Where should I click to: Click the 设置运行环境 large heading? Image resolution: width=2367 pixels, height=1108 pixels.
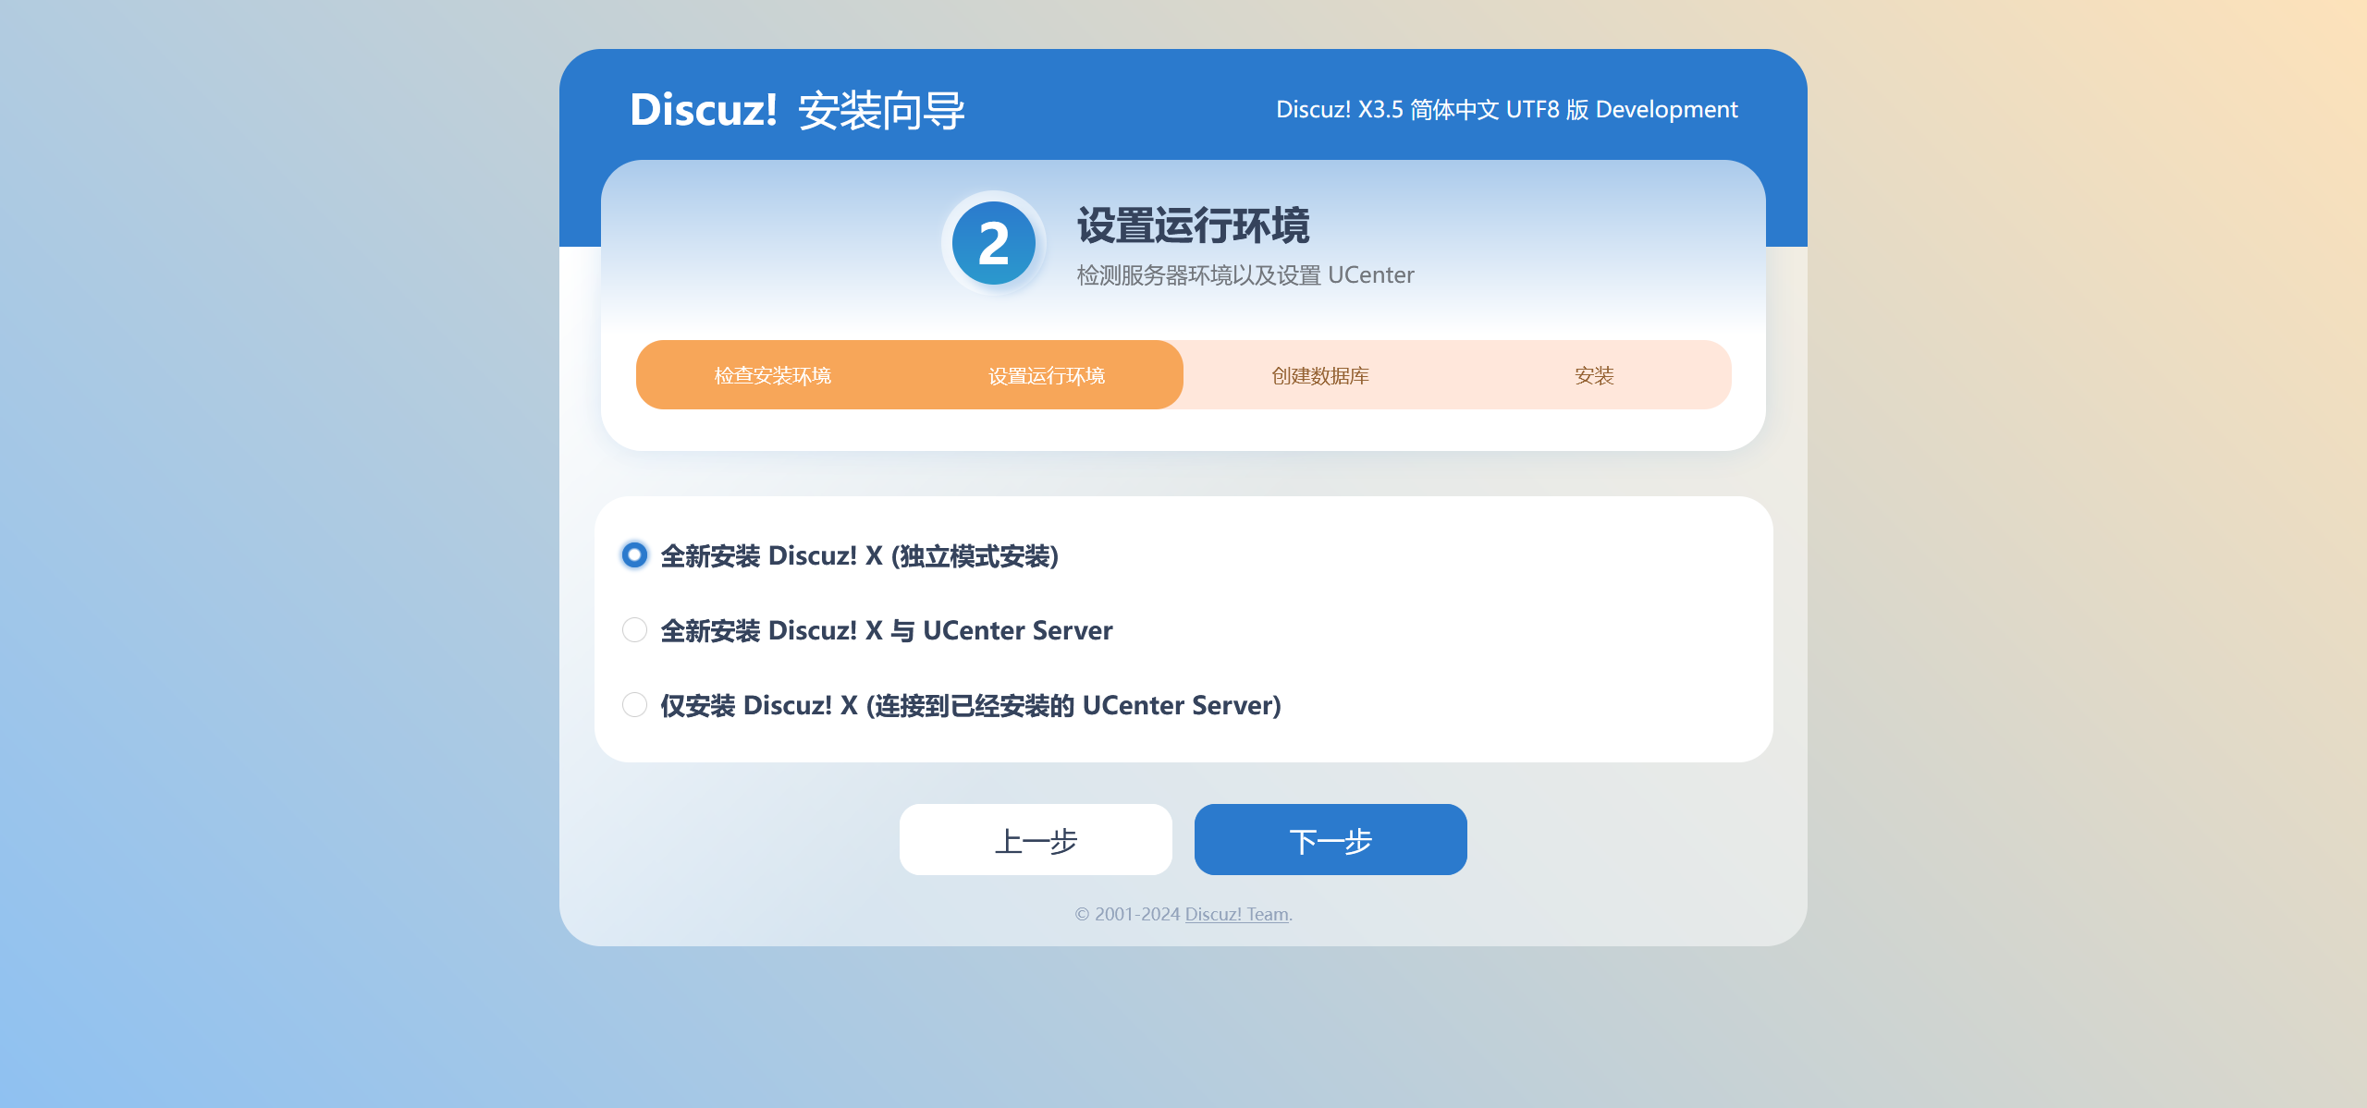click(1193, 225)
